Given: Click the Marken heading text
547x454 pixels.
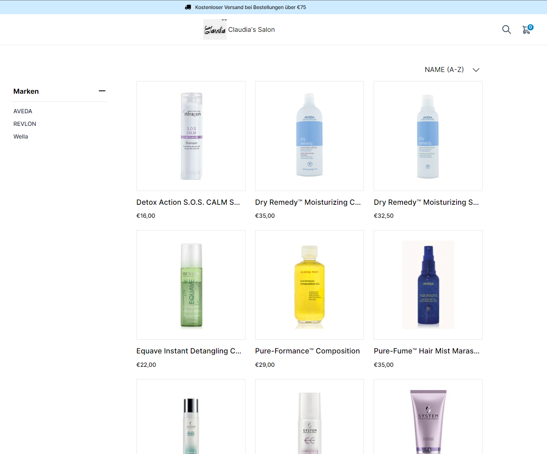Looking at the screenshot, I should 26,91.
